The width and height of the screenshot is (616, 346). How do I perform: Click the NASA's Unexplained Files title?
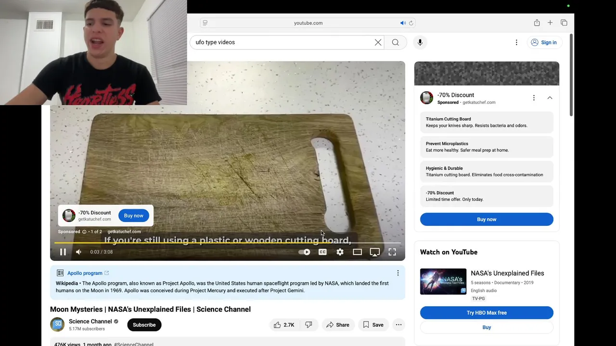(507, 273)
